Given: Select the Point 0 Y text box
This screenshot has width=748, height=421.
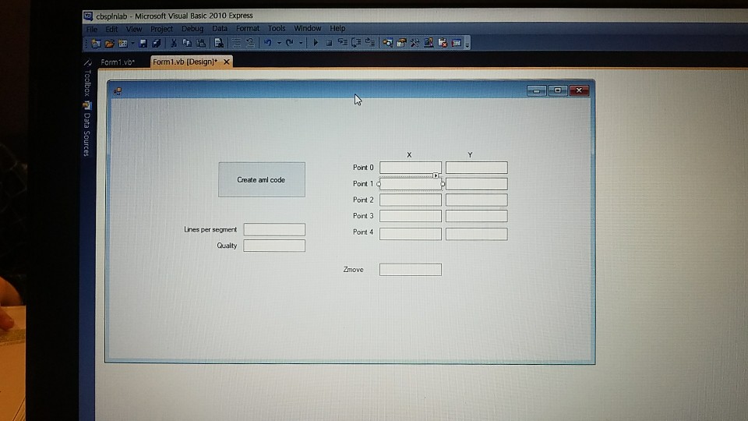Looking at the screenshot, I should [x=477, y=168].
